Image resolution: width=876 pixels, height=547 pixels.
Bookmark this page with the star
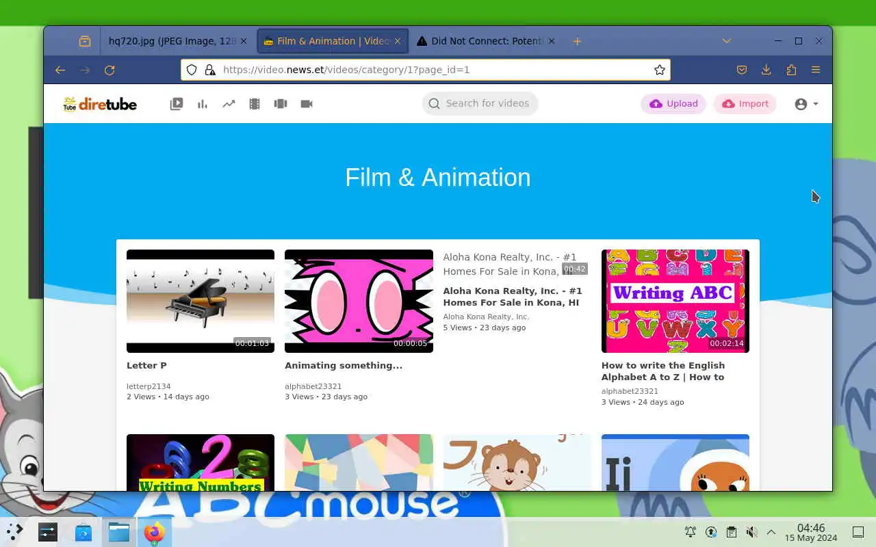[660, 70]
